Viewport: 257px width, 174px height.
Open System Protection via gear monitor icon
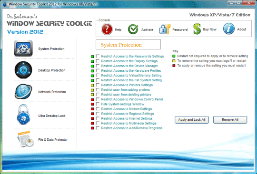click(x=23, y=48)
